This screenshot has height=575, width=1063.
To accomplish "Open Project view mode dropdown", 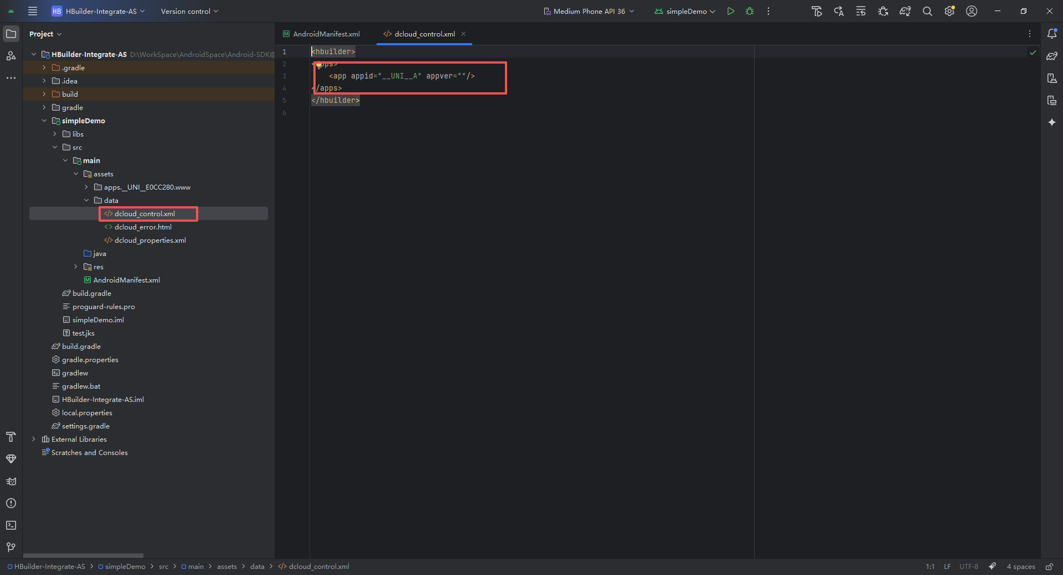I will (x=45, y=34).
